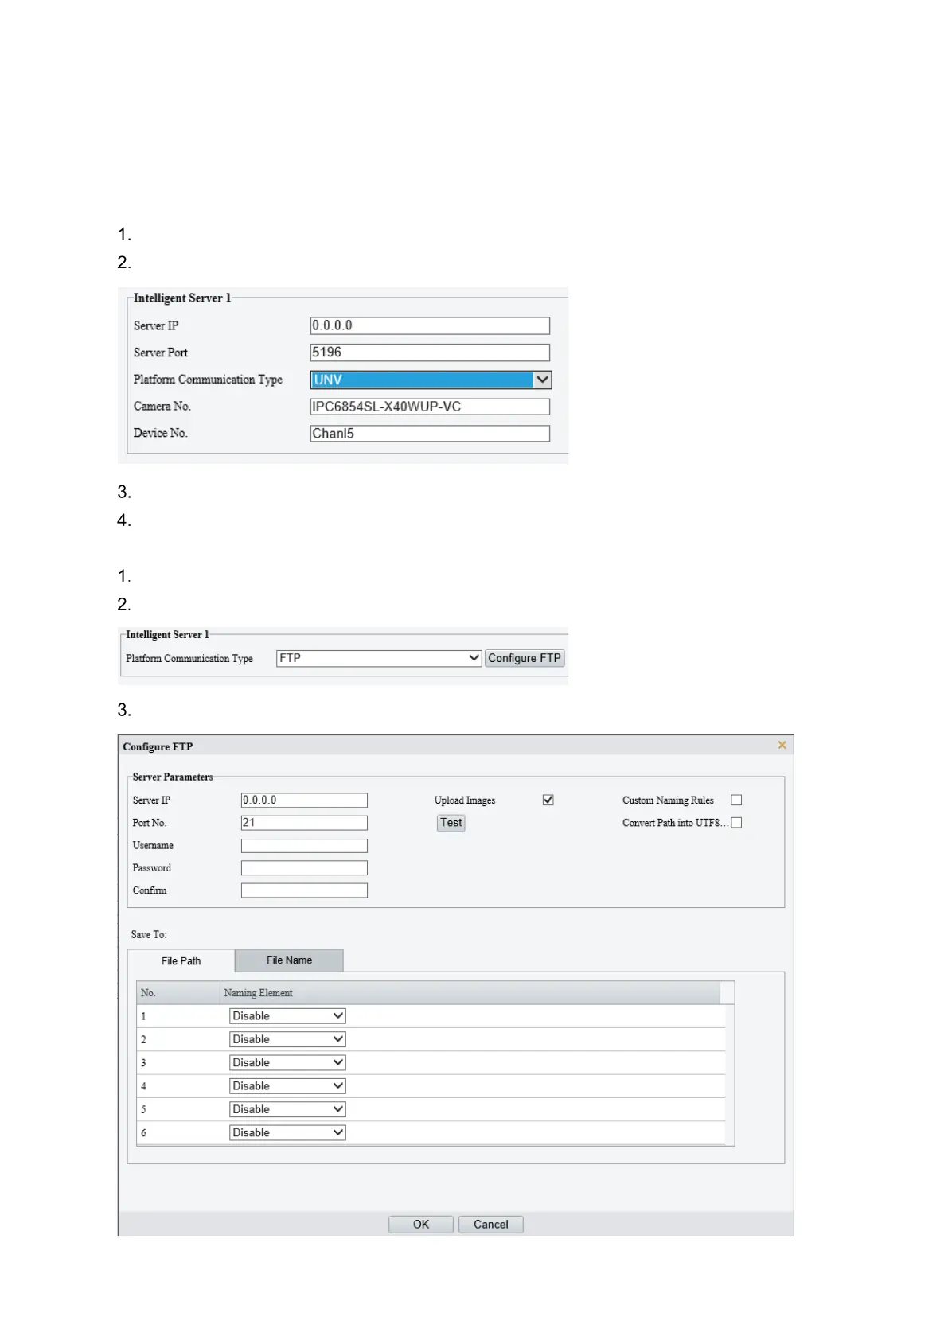Expand Naming Element dropdown in row 6
The height and width of the screenshot is (1340, 948).
point(287,1132)
